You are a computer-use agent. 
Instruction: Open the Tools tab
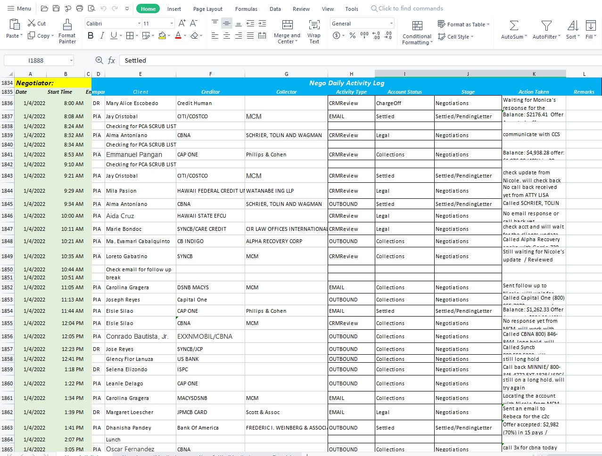[352, 9]
